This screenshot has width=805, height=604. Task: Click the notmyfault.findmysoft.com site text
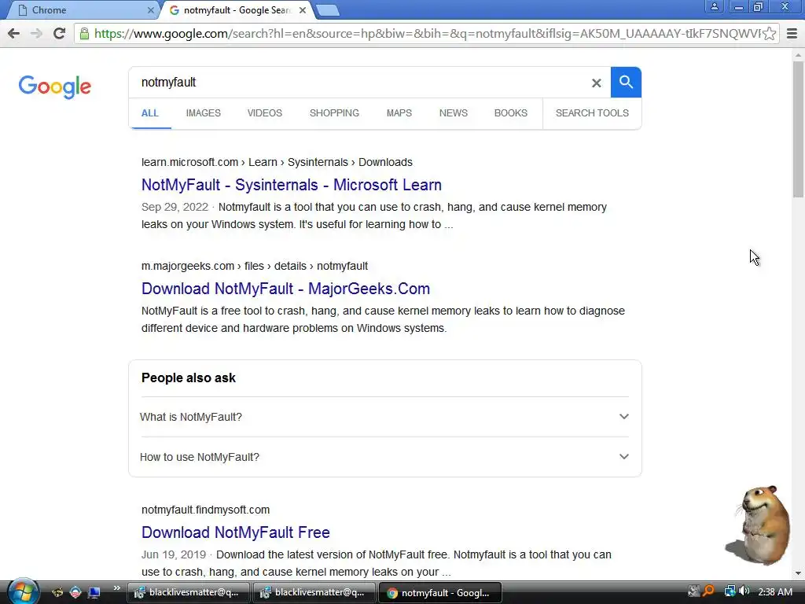coord(205,510)
